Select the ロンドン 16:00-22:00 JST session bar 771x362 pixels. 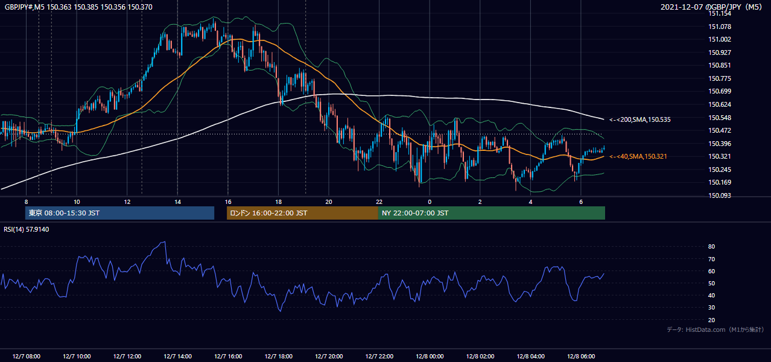click(x=302, y=213)
